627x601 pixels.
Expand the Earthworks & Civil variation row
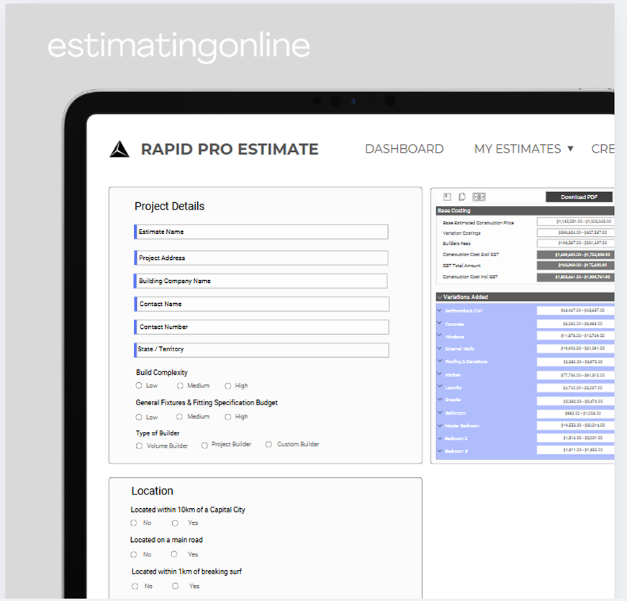pyautogui.click(x=440, y=310)
